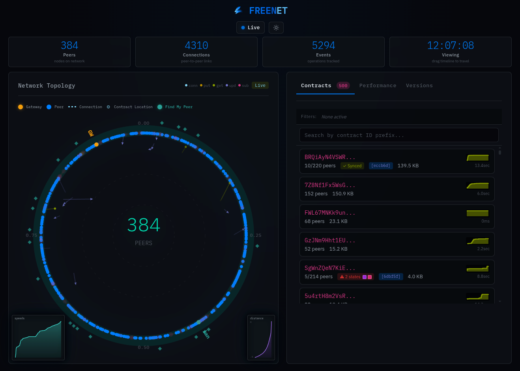Click the 5294 Events stat card
The height and width of the screenshot is (371, 520).
point(324,52)
